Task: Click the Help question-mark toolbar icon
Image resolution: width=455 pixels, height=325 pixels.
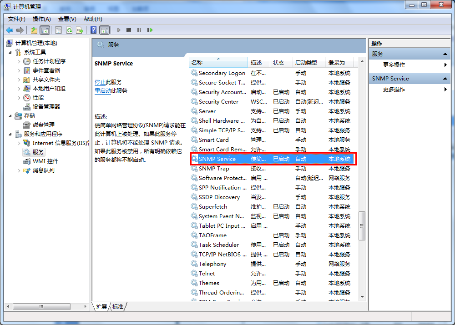Action: click(x=93, y=30)
